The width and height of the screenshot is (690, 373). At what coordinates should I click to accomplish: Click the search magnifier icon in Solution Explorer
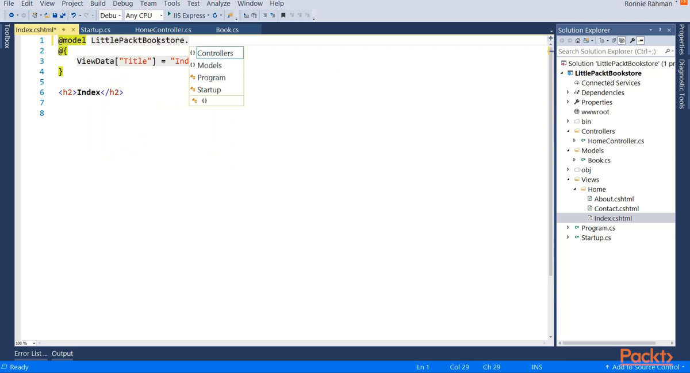coord(668,51)
